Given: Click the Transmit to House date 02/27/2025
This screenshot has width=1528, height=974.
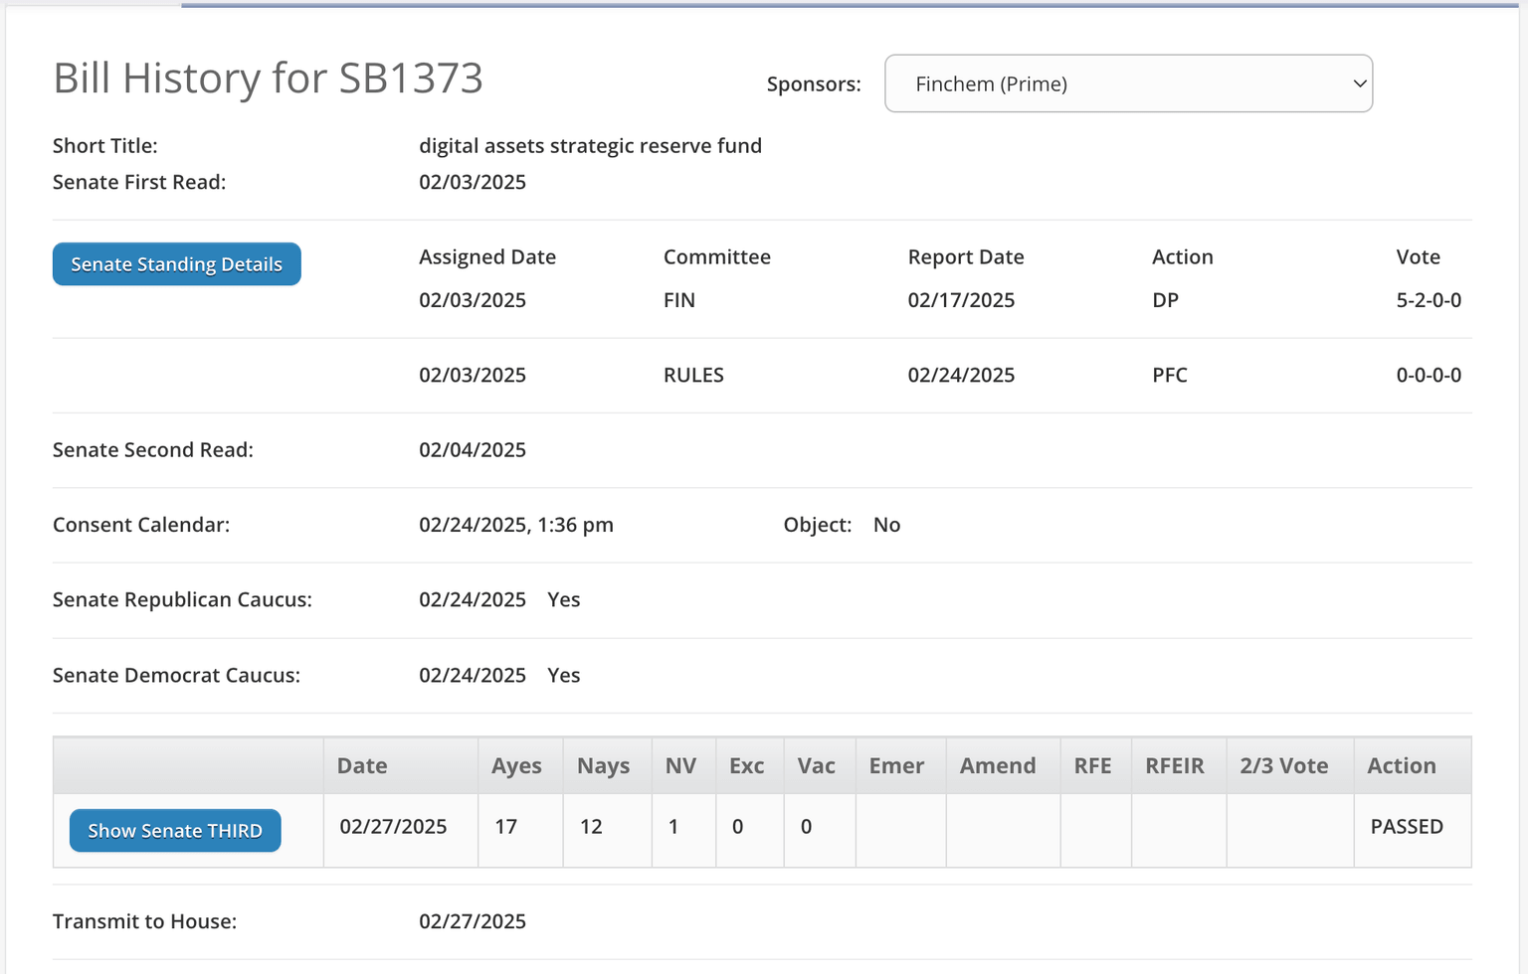Looking at the screenshot, I should coord(474,921).
